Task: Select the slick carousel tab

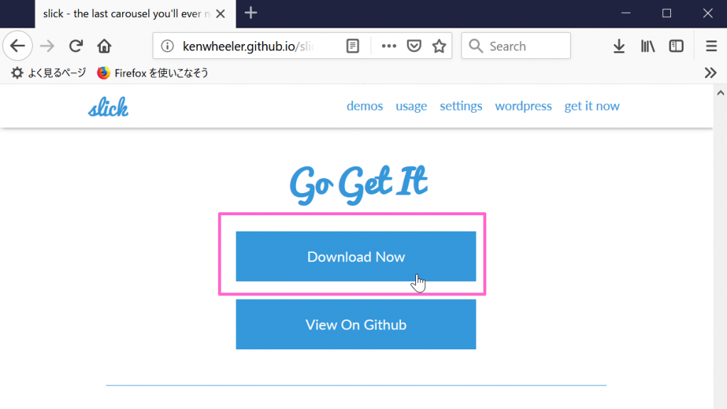Action: point(135,14)
